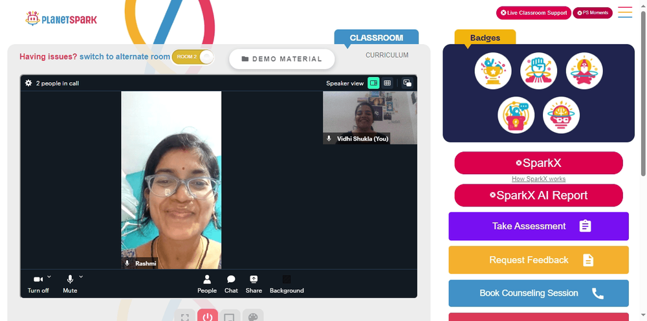Turn off the camera
Viewport: 647px width, 321px height.
38,284
